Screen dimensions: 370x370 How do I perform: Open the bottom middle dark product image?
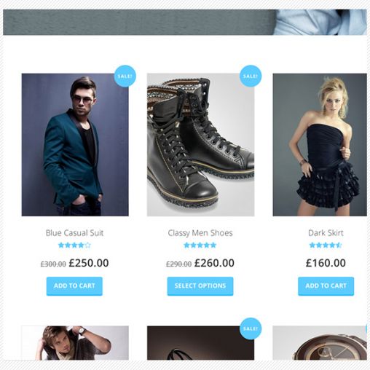click(x=200, y=343)
